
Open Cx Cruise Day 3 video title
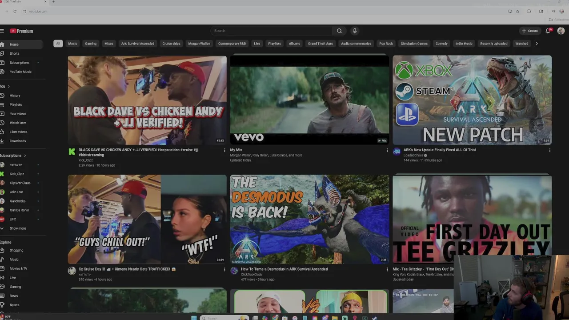coord(127,269)
